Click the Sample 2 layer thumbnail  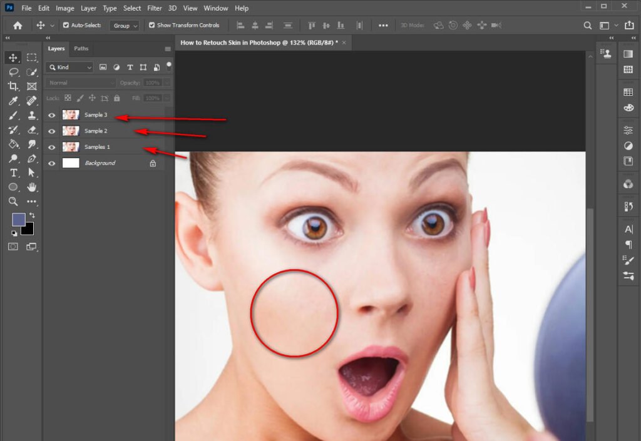tap(71, 131)
